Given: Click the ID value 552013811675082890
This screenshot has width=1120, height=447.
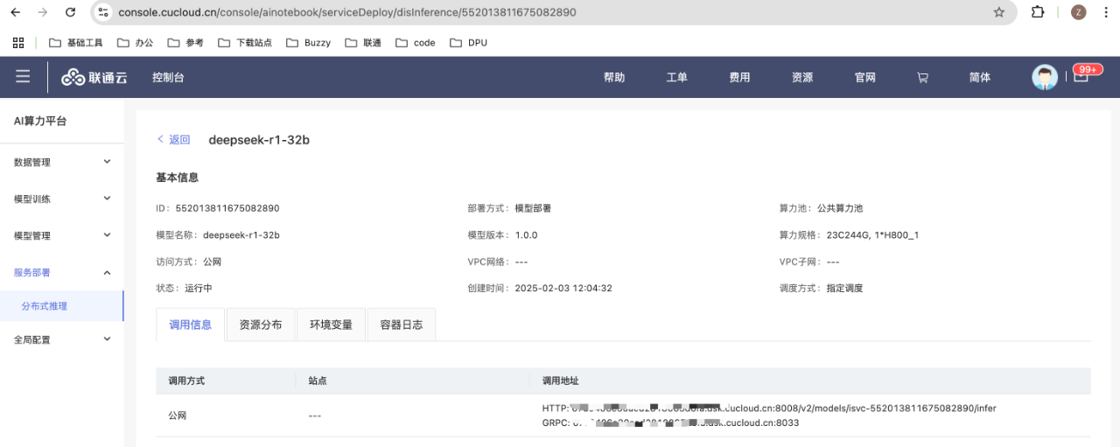Looking at the screenshot, I should tap(227, 208).
